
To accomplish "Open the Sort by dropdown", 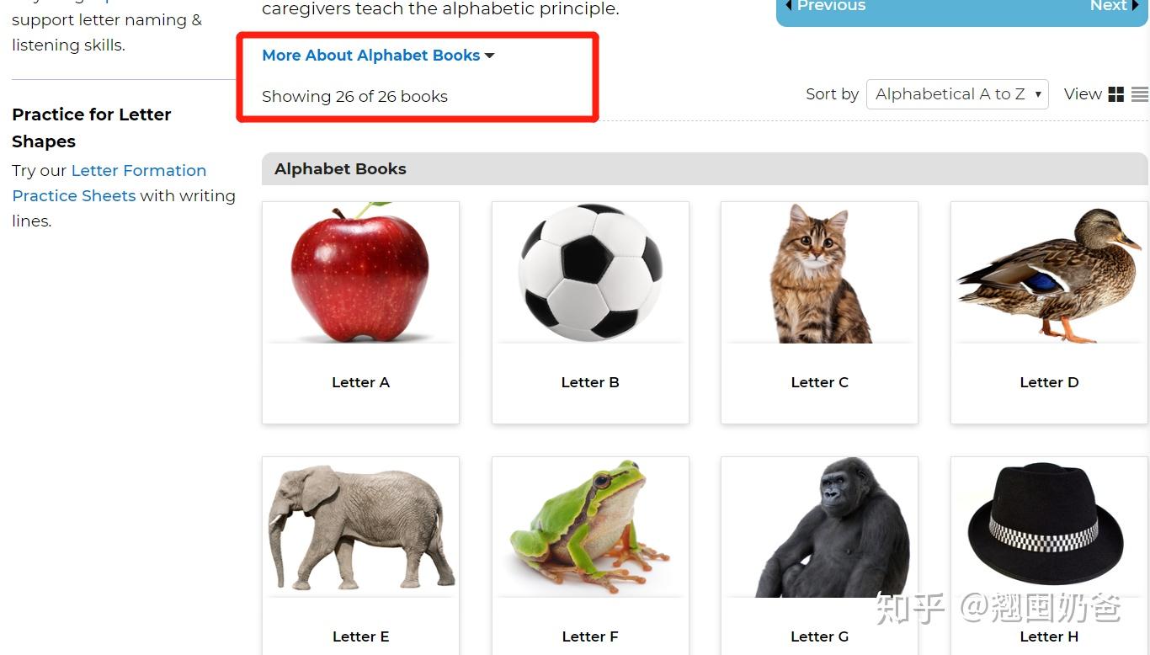I will pyautogui.click(x=957, y=94).
